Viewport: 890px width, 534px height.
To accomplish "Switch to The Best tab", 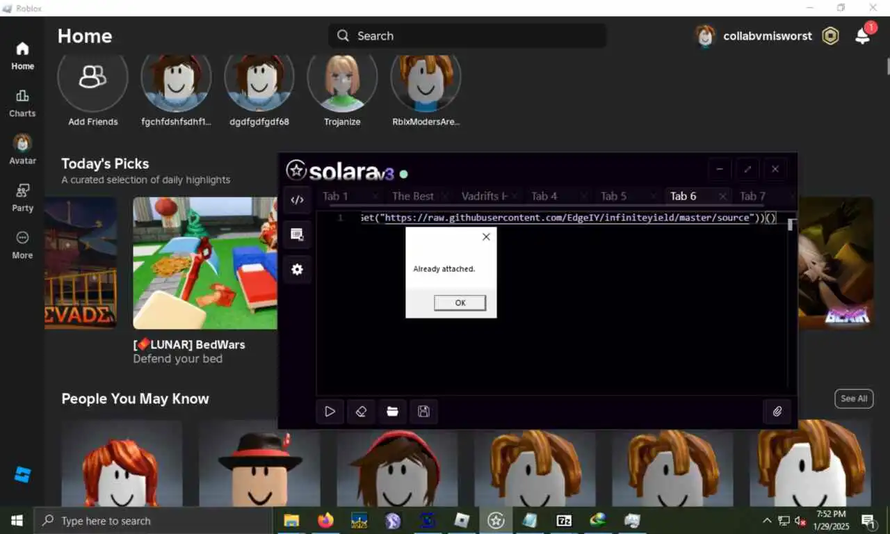I will [x=412, y=196].
